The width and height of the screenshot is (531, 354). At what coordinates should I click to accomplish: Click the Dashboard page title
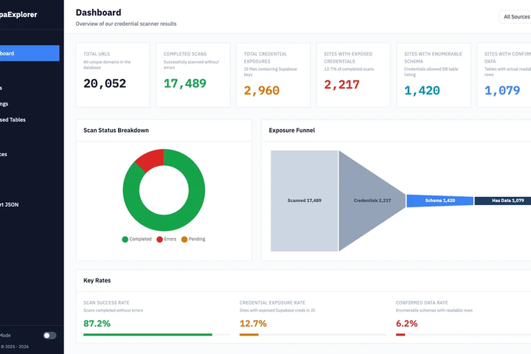pos(99,13)
